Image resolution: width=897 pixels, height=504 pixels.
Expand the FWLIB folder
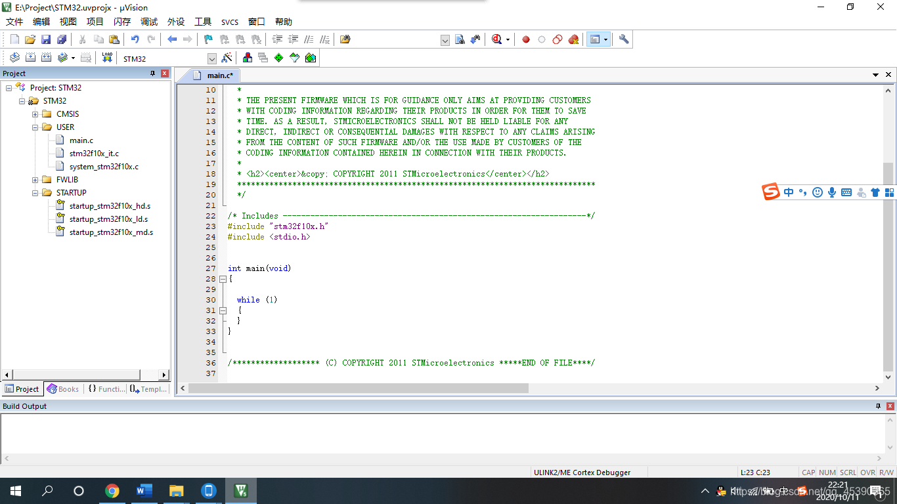[x=35, y=180]
